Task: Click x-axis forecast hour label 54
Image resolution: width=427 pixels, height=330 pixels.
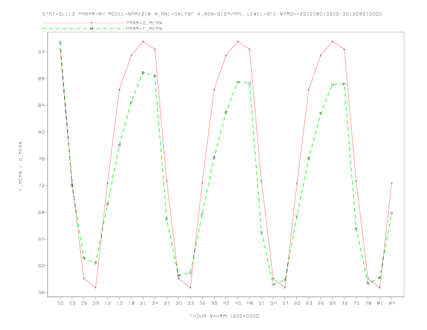Action: pos(273,303)
